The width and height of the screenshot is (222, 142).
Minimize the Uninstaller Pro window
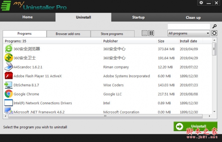click(209, 3)
